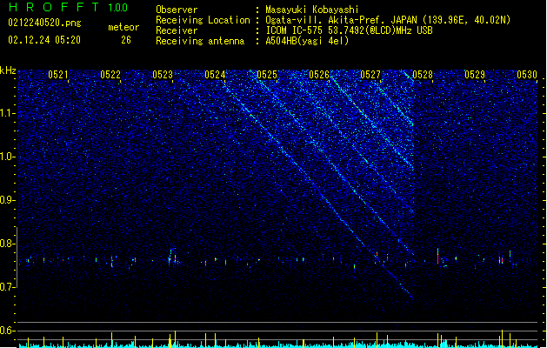Click the Receiver field label
547x348 pixels.
point(177,30)
